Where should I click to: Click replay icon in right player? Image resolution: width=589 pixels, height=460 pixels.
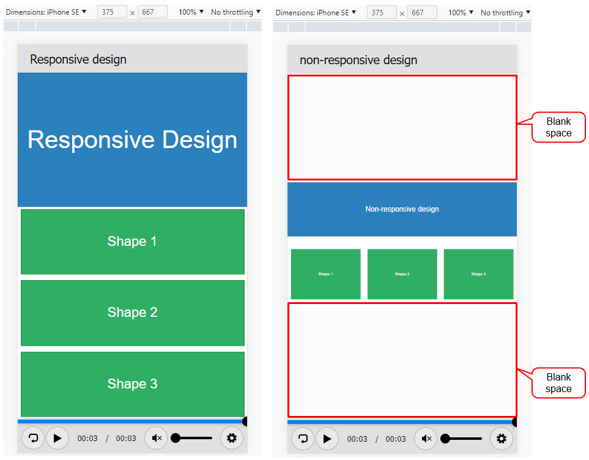303,439
